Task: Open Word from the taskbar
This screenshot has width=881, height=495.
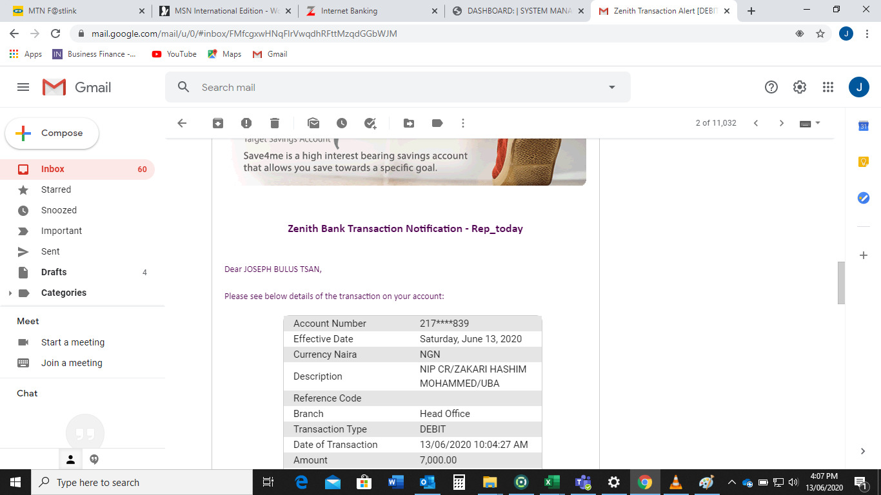Action: pyautogui.click(x=395, y=482)
